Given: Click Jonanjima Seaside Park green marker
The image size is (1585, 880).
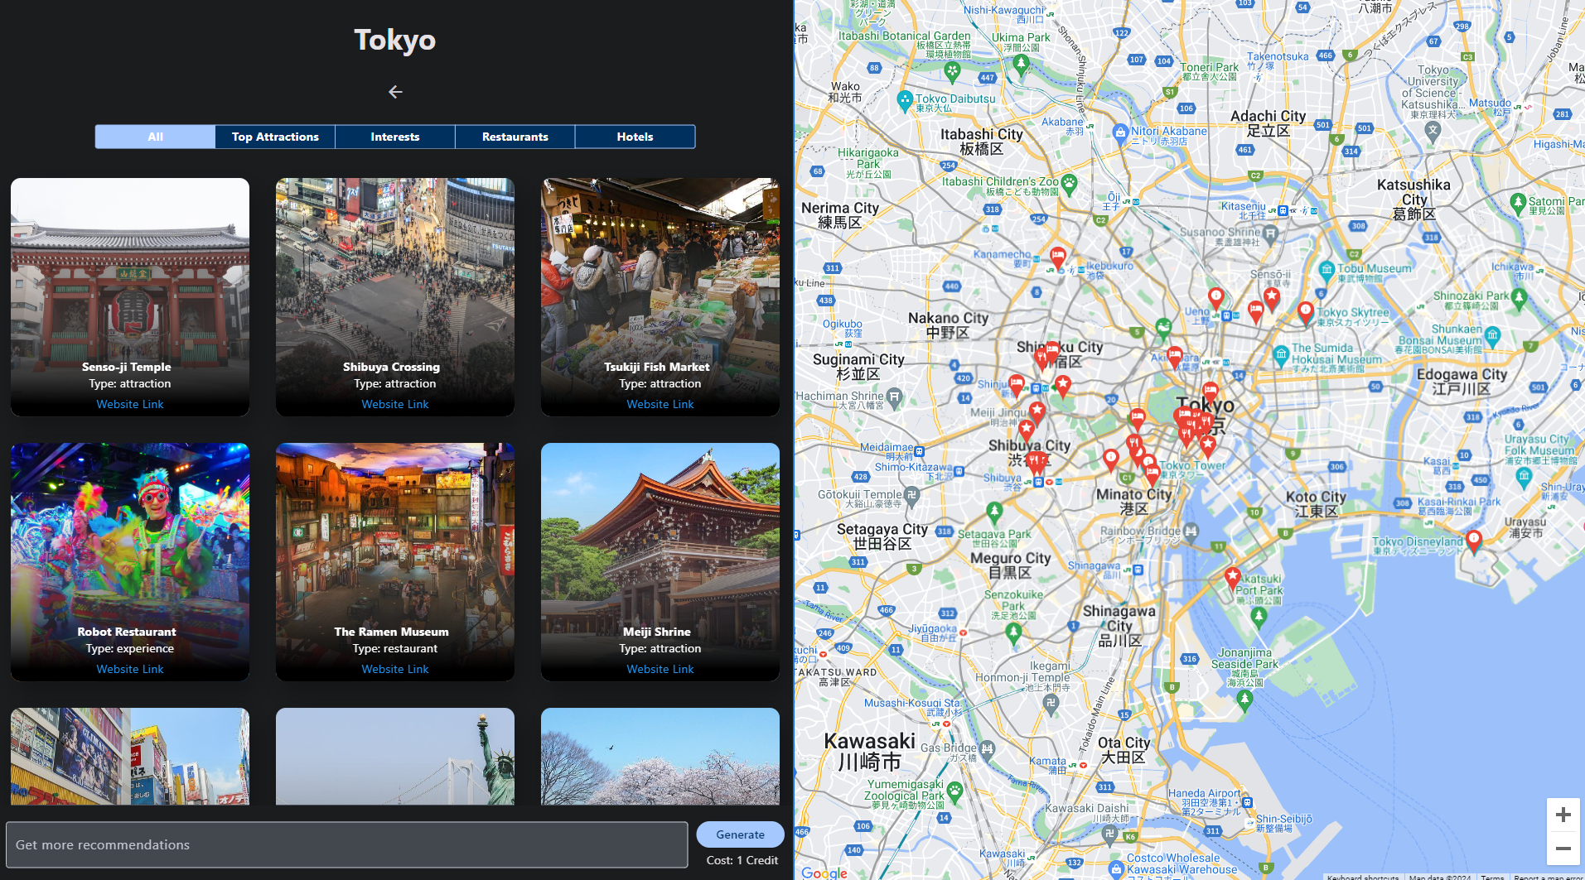Looking at the screenshot, I should click(x=1244, y=700).
